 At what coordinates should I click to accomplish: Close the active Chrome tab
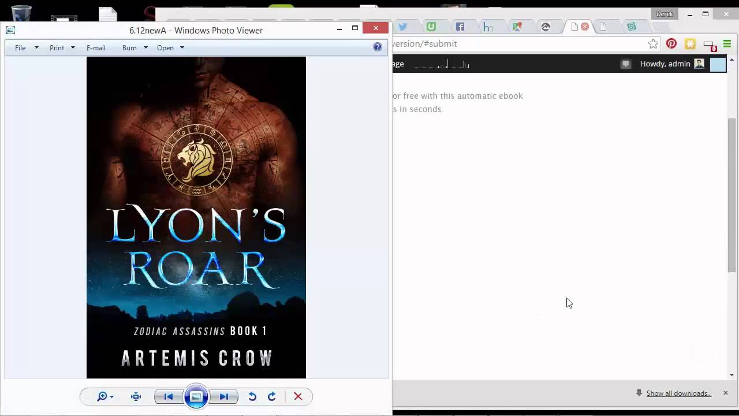point(585,27)
